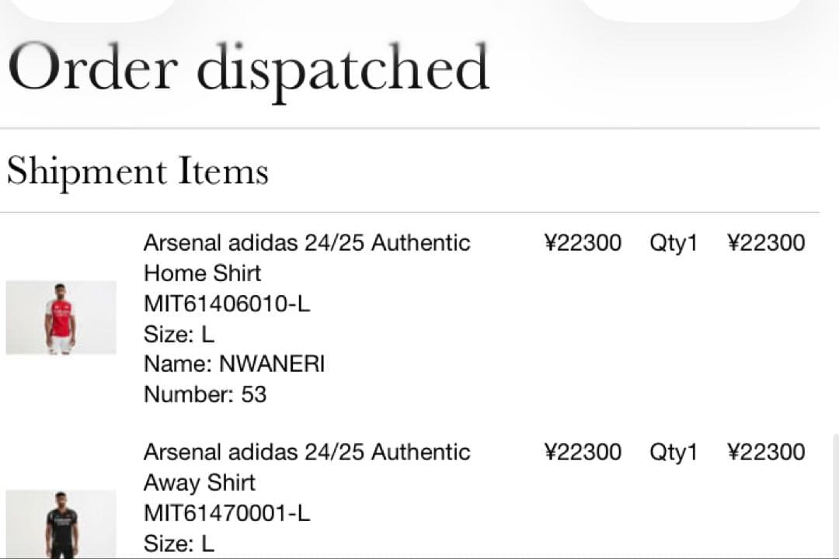Viewport: 839px width, 559px height.
Task: Click the Arsenal Authentic Home Shirt title
Action: click(x=307, y=258)
